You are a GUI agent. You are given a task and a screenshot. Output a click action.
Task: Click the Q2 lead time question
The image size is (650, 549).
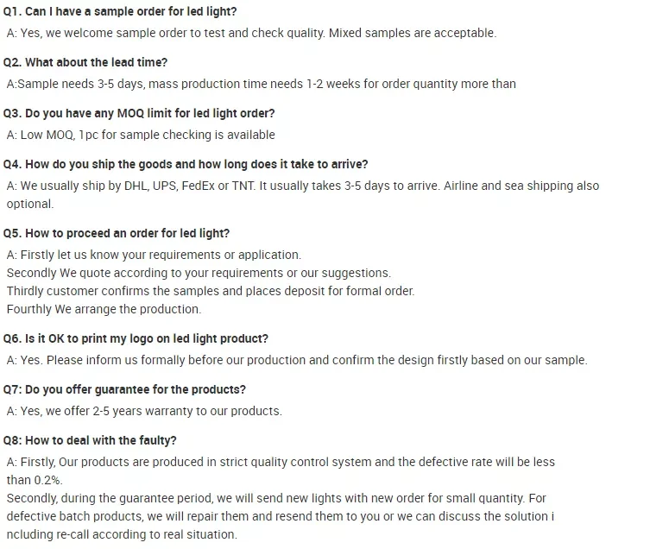pos(85,62)
